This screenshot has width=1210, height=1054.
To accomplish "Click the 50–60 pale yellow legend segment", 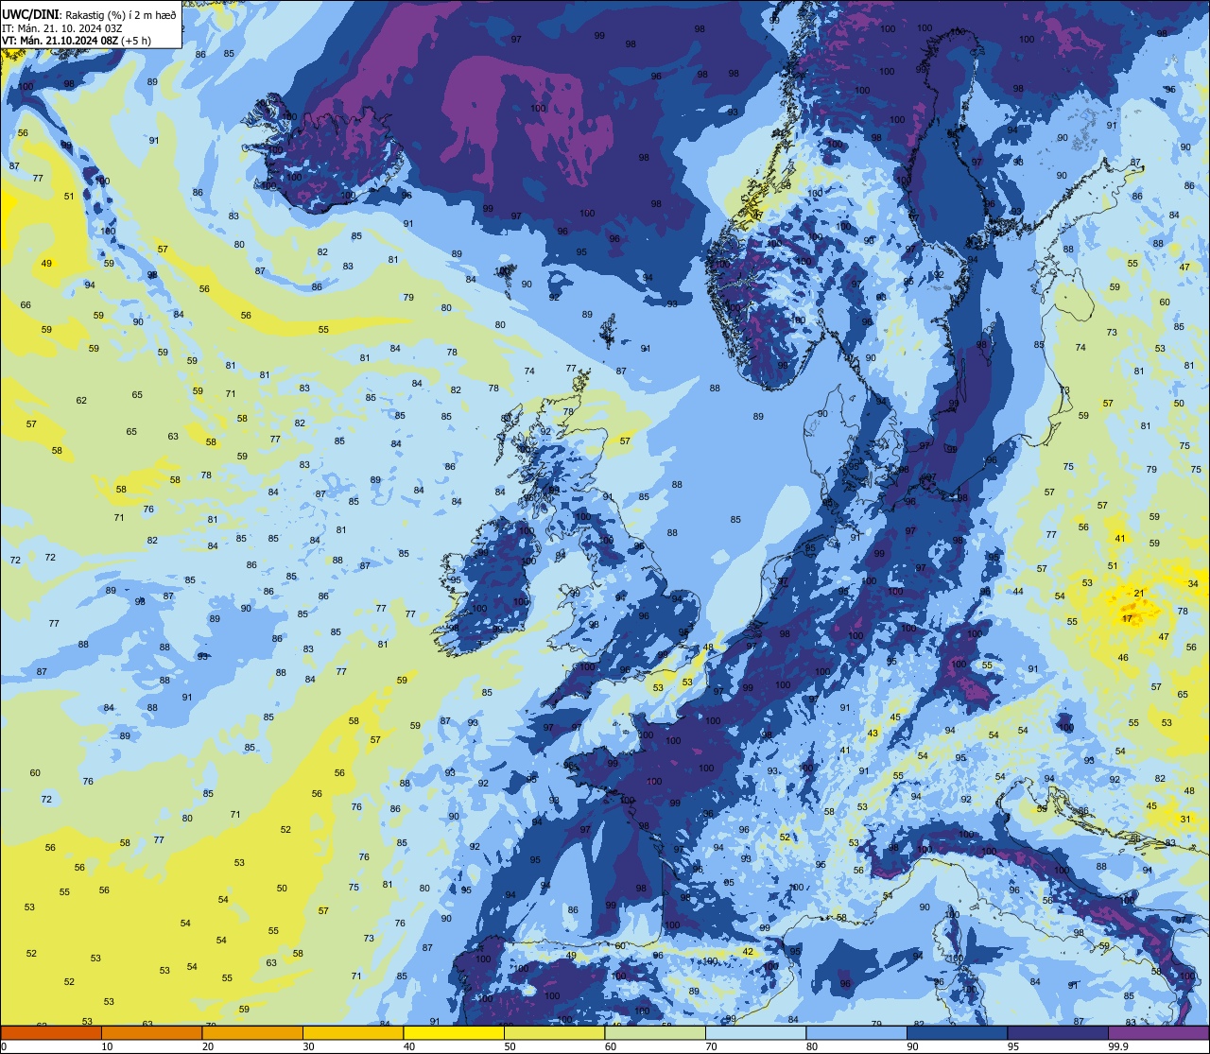I will coord(554,1032).
